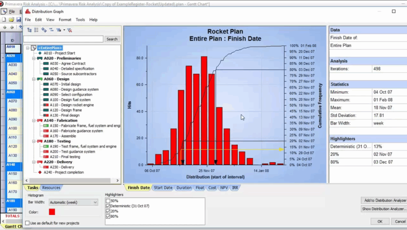Click the A220 Delivery summary bar icon
This screenshot has height=230, width=407.
coord(40,162)
